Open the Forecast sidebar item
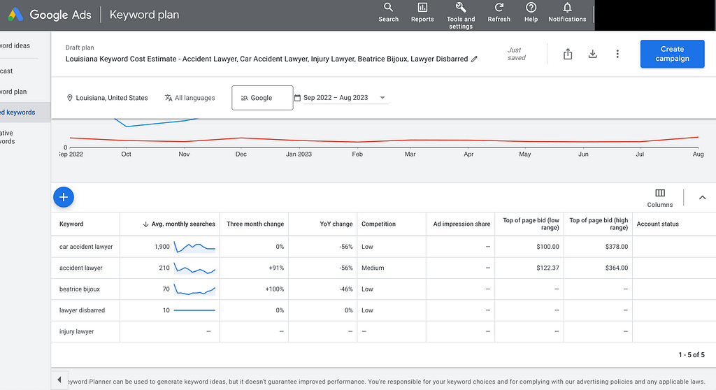Viewport: 716px width, 390px height. (7, 71)
